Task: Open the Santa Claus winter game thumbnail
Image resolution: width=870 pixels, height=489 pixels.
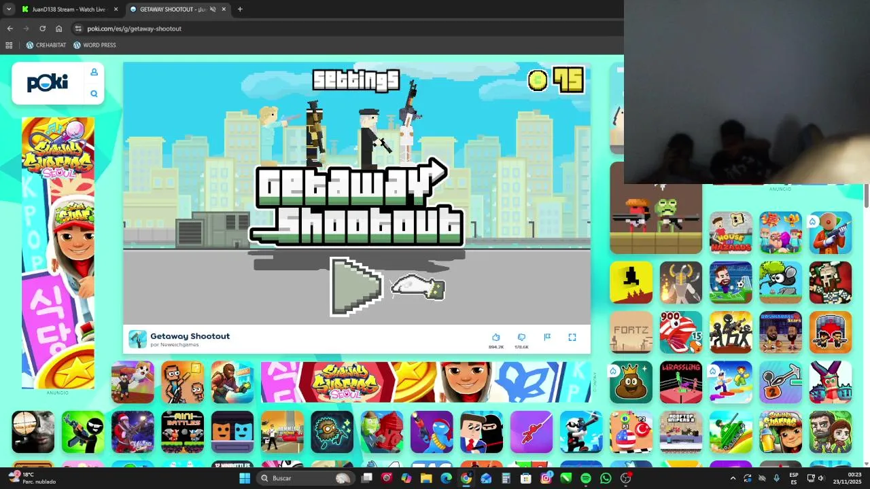Action: click(133, 431)
